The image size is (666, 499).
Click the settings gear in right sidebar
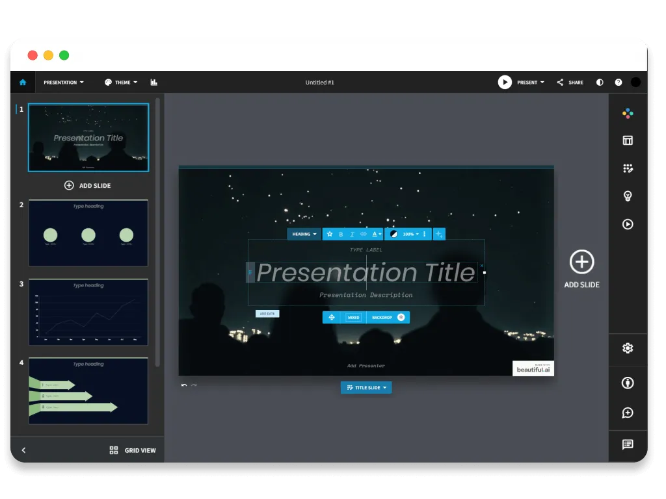point(628,348)
